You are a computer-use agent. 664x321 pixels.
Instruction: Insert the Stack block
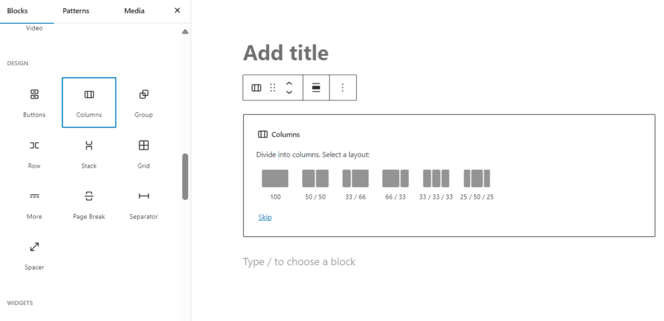(89, 154)
